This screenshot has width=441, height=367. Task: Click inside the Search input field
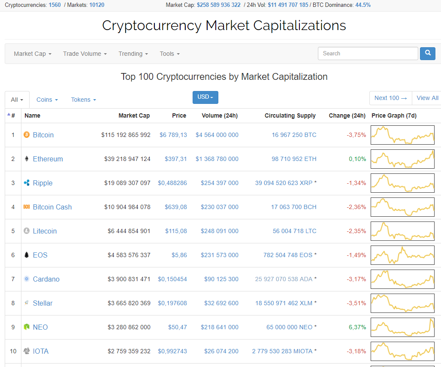[x=368, y=54]
